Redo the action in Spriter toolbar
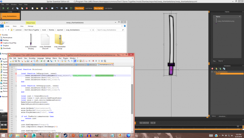Viewport: 244px width, 138px height. (x=8, y=8)
